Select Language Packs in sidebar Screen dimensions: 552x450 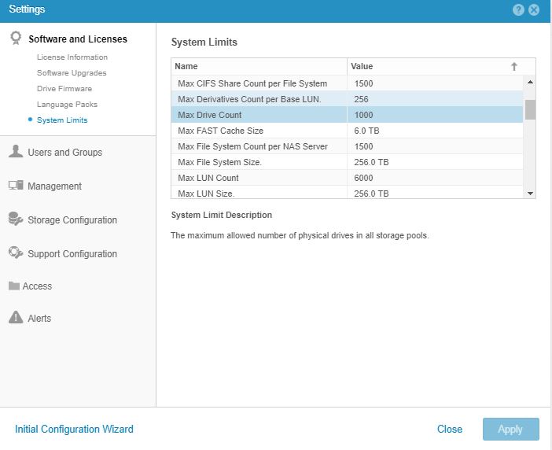67,105
